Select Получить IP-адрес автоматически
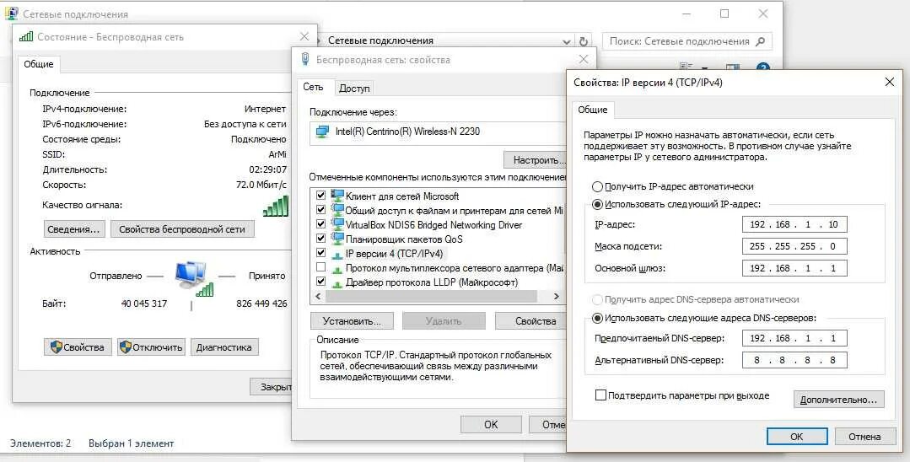The width and height of the screenshot is (910, 462). (x=597, y=187)
